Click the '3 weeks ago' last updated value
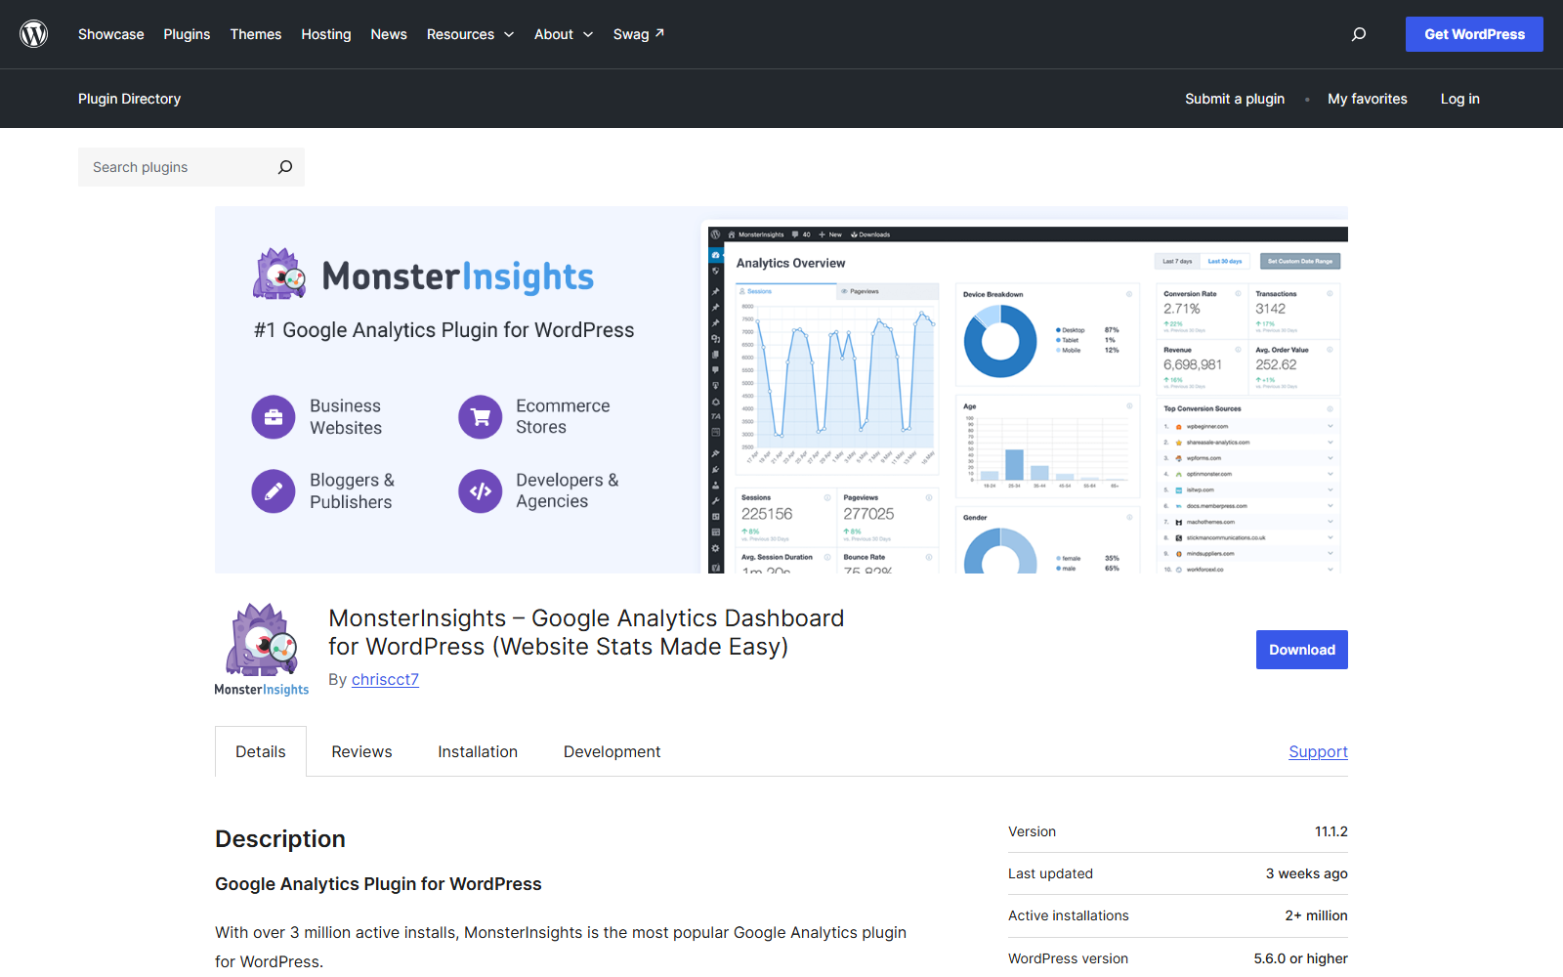The width and height of the screenshot is (1563, 977). (1306, 873)
